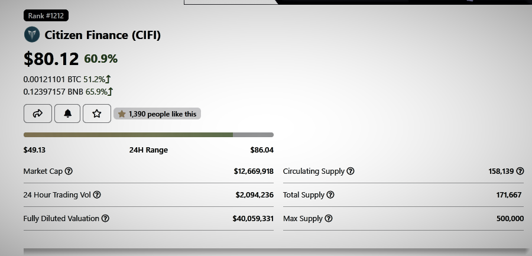
Task: Show Fully Diluted Valuation info icon
Action: (105, 218)
